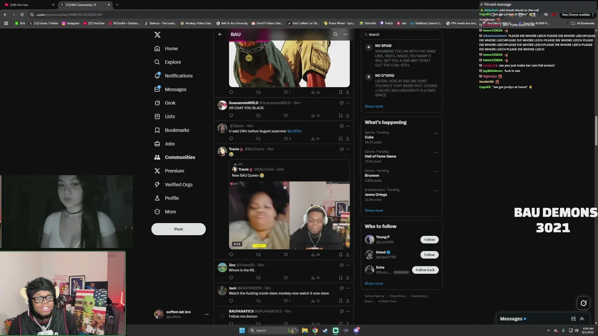Reply to Jinx's Where is the IRL post

tap(231, 278)
